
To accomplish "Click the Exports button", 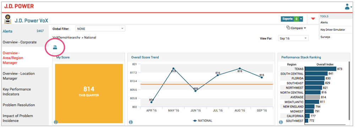I will 288,19.
